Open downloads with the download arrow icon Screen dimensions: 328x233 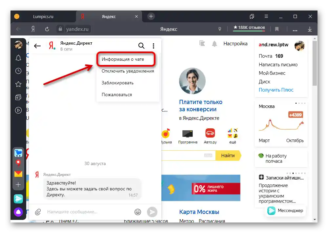point(310,29)
